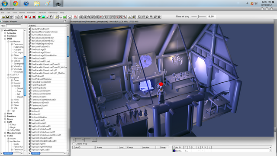Expand the Container tree node
Image resolution: width=277 pixels, height=156 pixels.
click(x=5, y=36)
